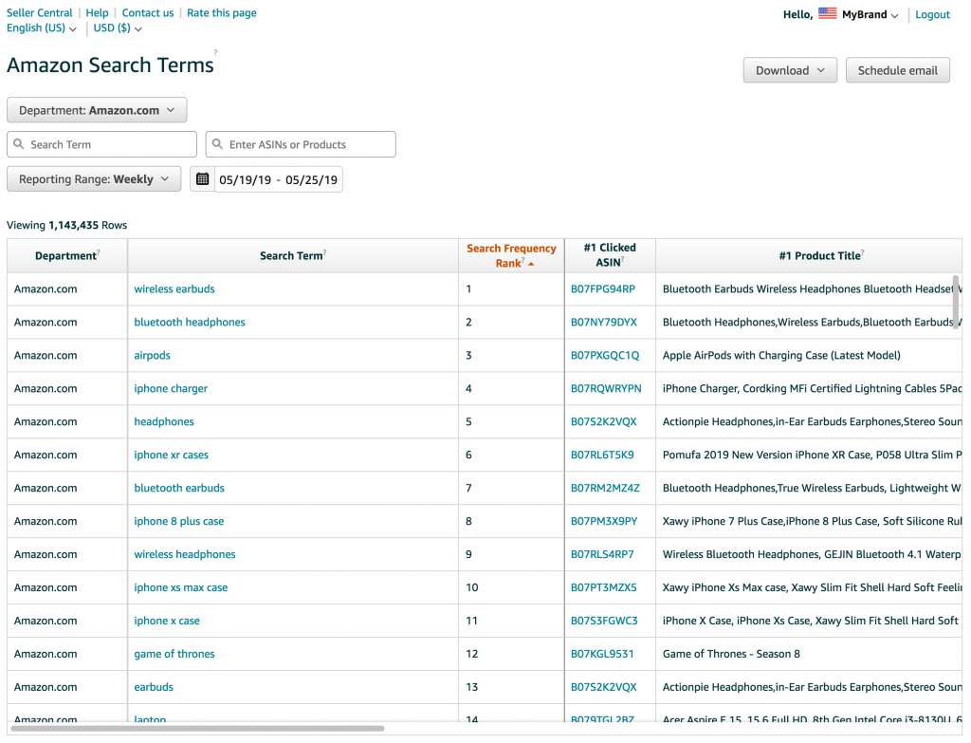The width and height of the screenshot is (971, 743).
Task: Open ASIN B07RL6T5K9 link
Action: tap(602, 455)
